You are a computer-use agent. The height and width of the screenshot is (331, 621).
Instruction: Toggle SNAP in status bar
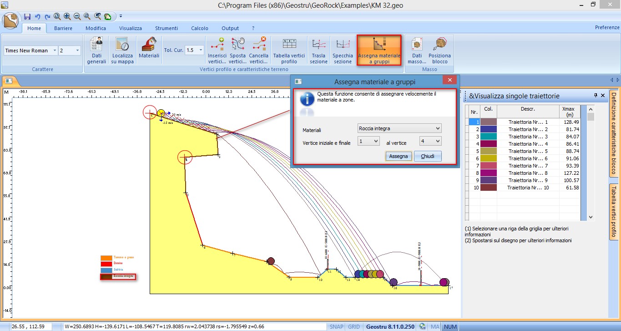tap(337, 326)
